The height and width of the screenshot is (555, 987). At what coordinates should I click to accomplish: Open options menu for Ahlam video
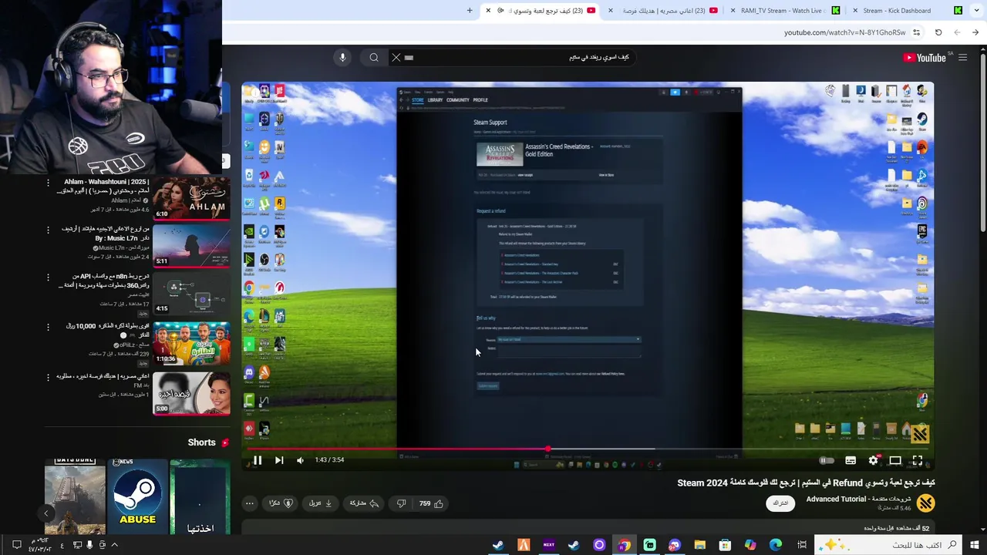pos(48,183)
